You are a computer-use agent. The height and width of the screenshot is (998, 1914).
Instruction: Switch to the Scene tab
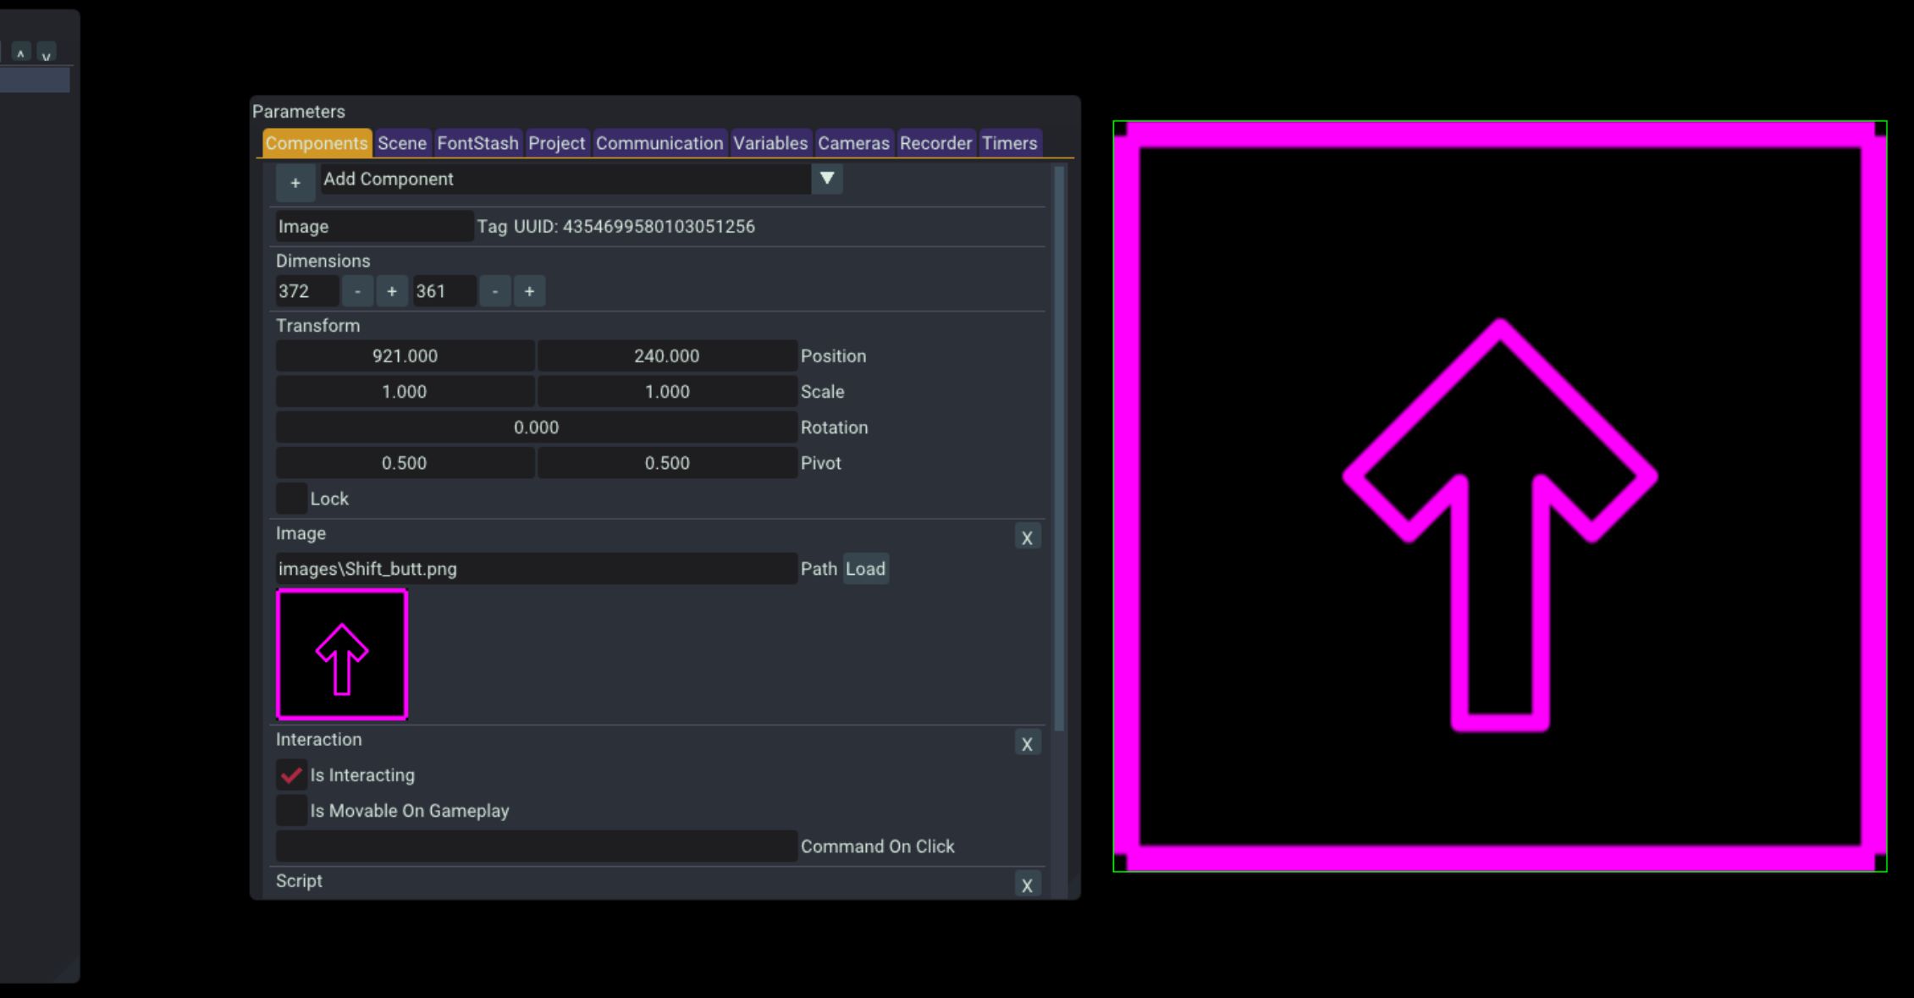click(x=401, y=143)
